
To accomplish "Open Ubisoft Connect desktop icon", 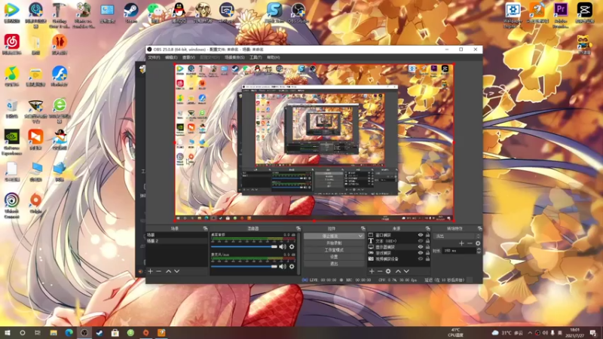I will 12,206.
